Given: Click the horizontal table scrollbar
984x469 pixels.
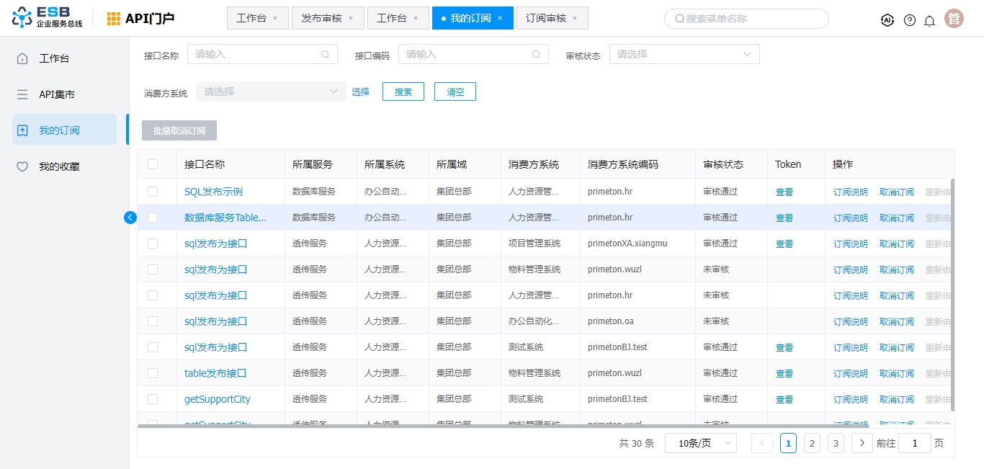Looking at the screenshot, I should tap(504, 426).
